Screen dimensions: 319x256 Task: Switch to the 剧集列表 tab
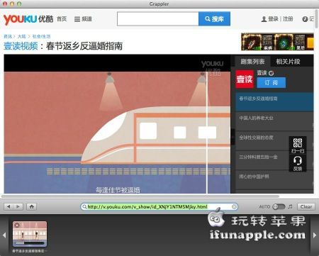pyautogui.click(x=252, y=62)
